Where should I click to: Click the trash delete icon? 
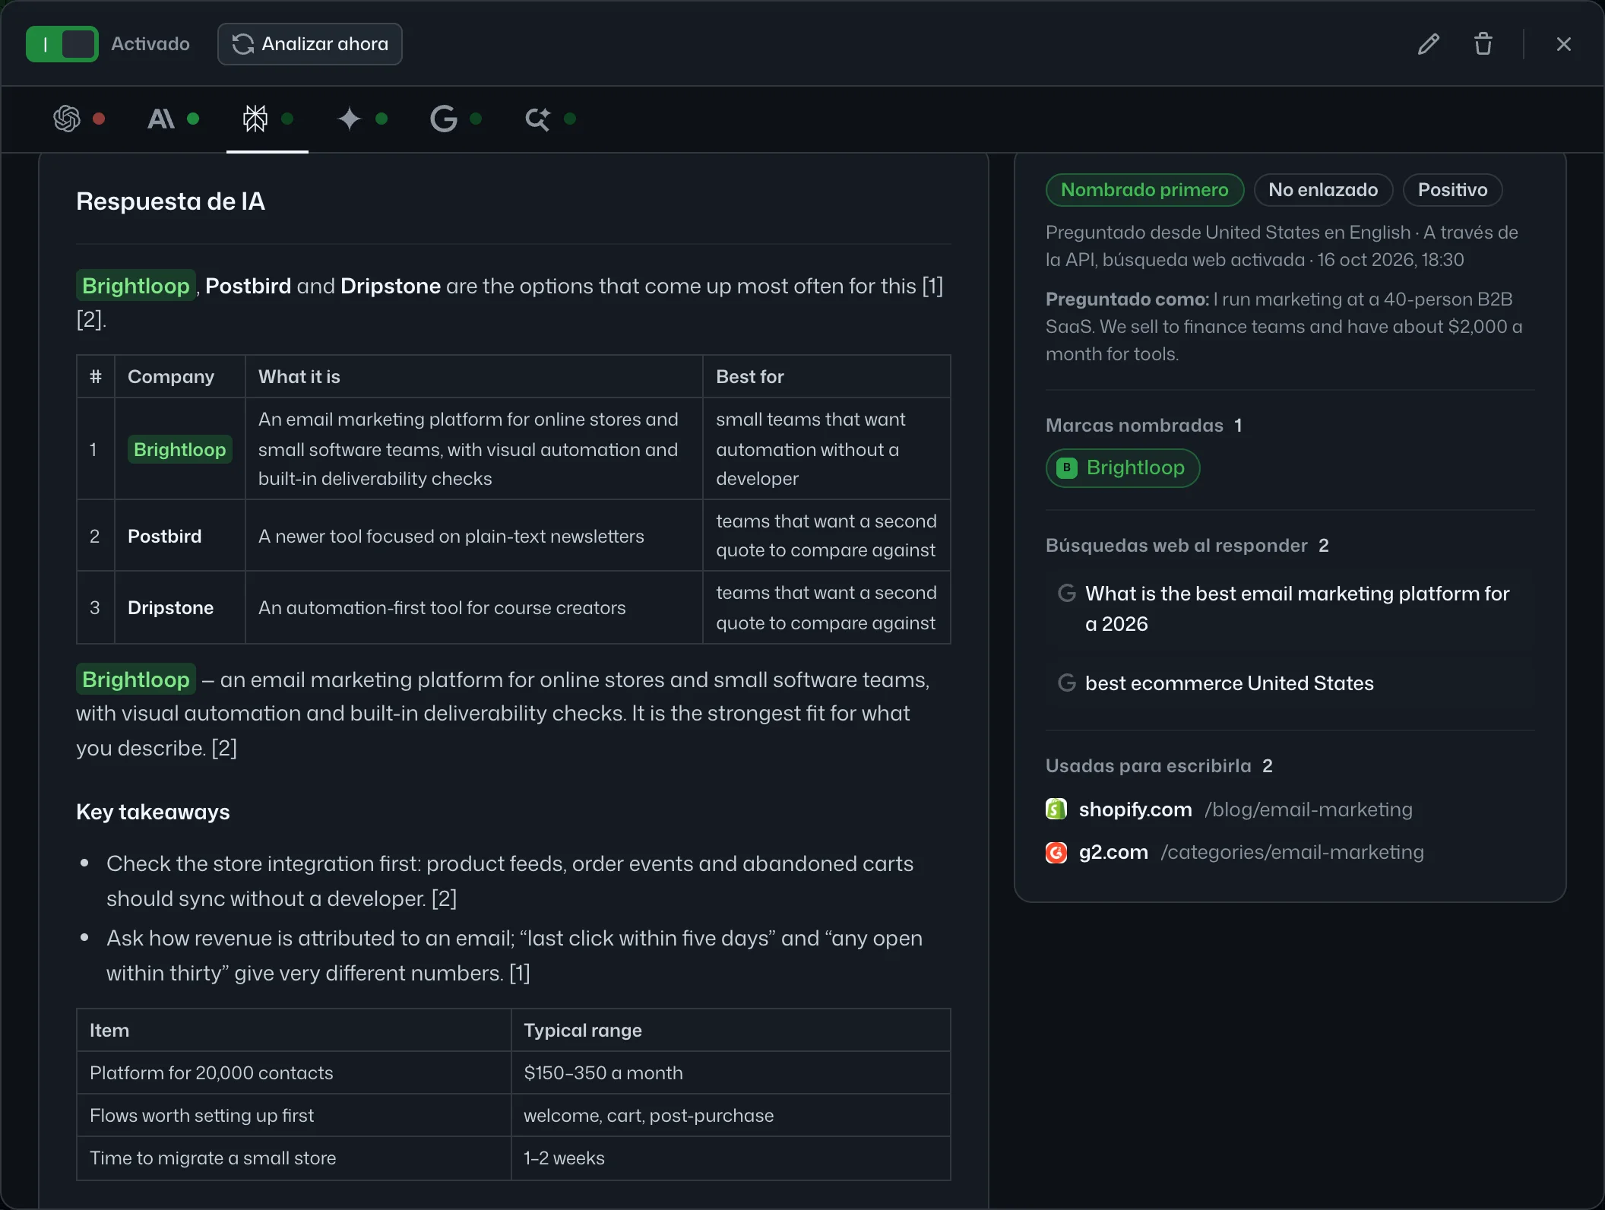1483,44
